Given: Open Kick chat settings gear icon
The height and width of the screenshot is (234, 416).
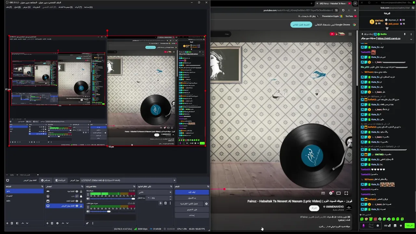Looking at the screenshot, I should (x=401, y=226).
